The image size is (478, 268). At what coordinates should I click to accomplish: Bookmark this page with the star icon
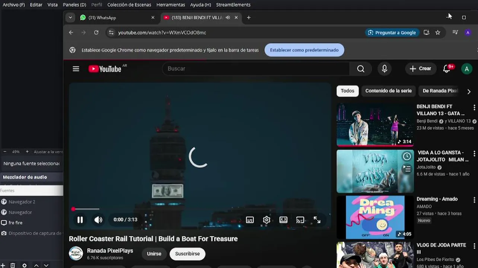point(438,32)
